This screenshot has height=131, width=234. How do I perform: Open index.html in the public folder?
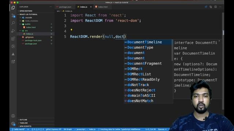pyautogui.click(x=31, y=27)
